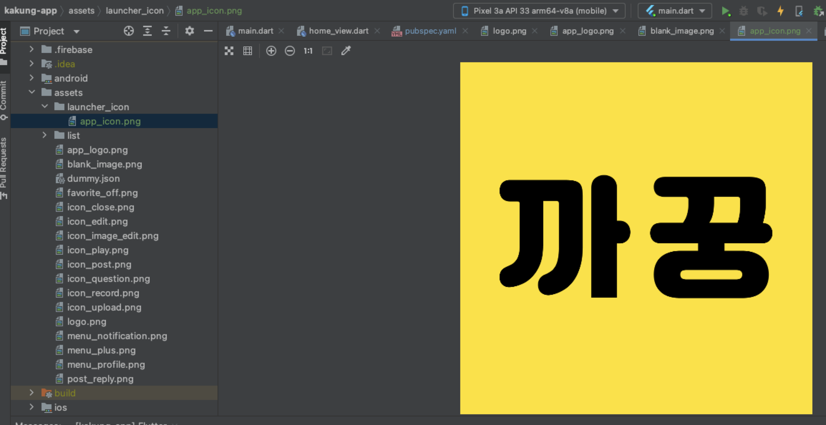Click the yellow app icon image preview
Viewport: 826px width, 425px height.
636,238
